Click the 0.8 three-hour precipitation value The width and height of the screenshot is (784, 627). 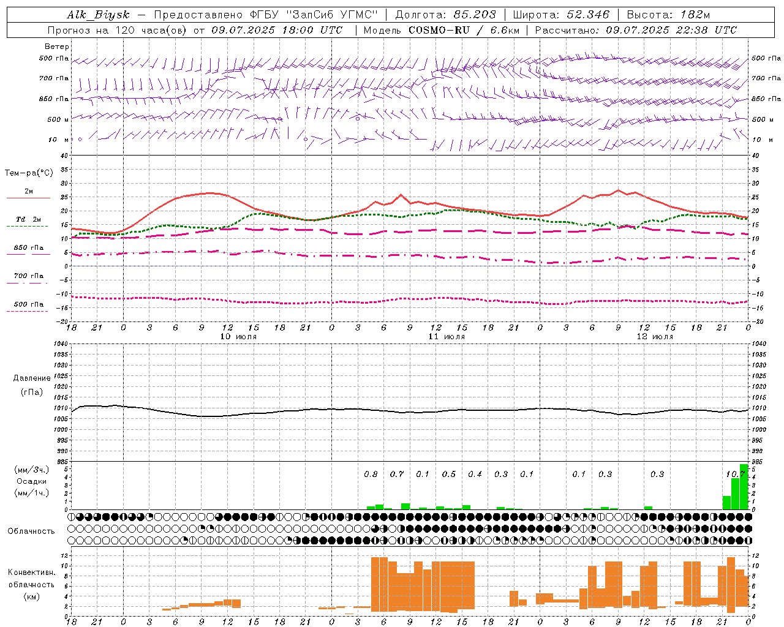(371, 475)
